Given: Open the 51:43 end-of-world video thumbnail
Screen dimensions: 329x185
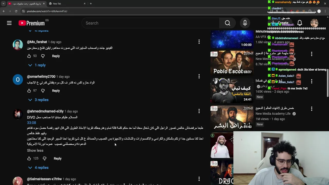Looking at the screenshot, I should point(232,118).
